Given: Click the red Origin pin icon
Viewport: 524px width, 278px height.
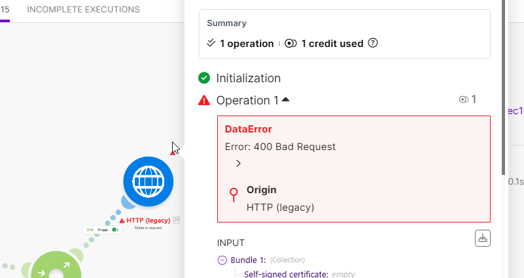Looking at the screenshot, I should tap(234, 195).
